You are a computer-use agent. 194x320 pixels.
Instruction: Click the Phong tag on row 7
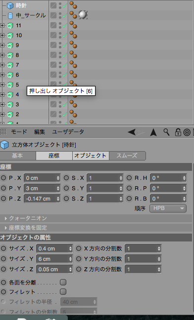[x=73, y=64]
